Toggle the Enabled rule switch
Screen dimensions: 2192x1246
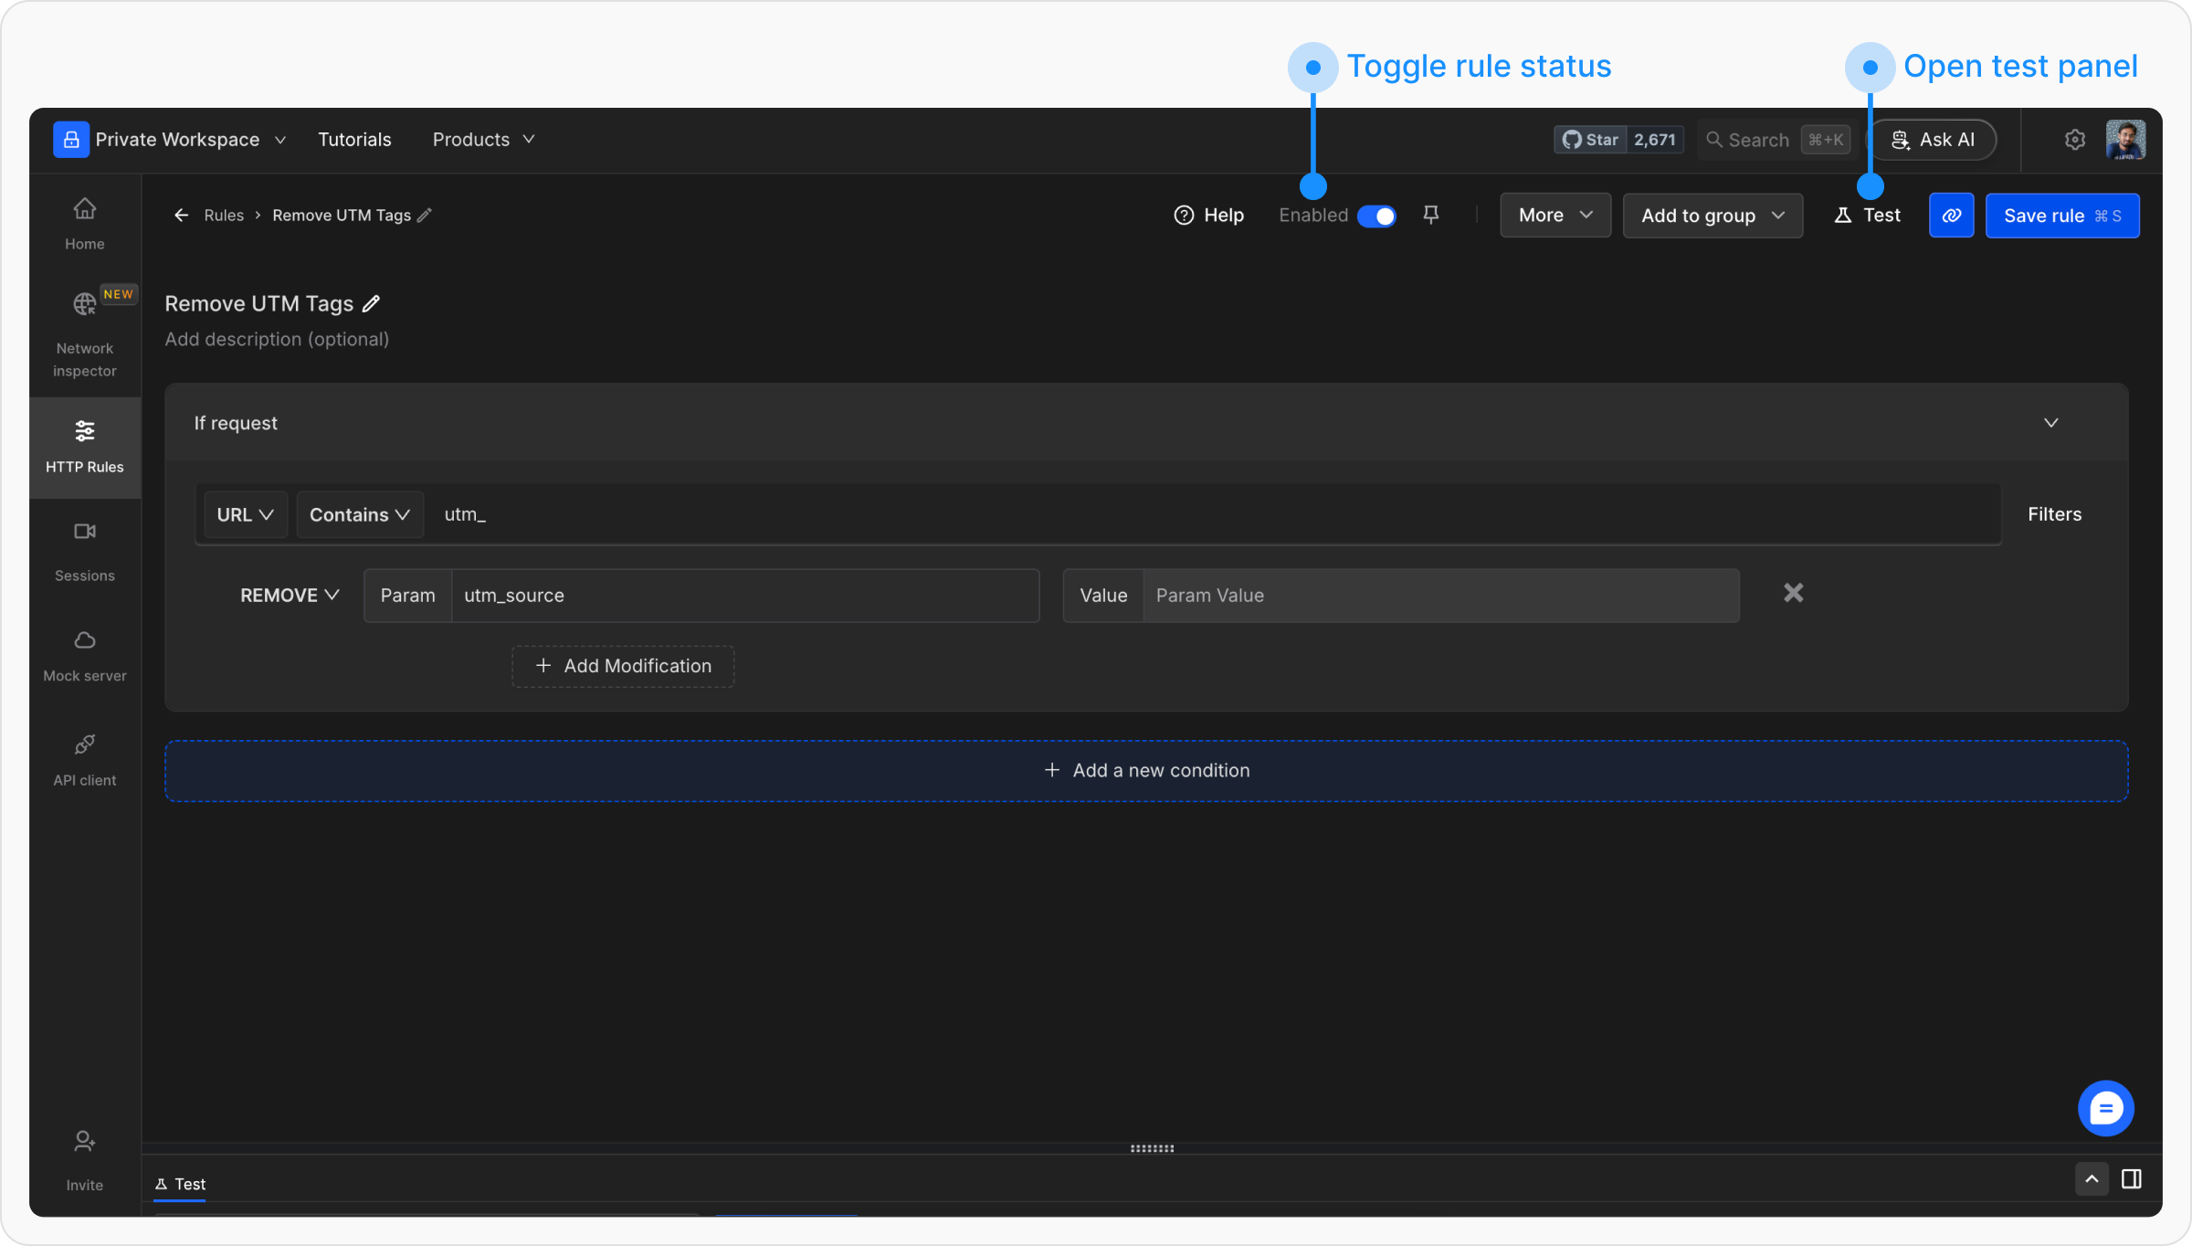pos(1376,216)
